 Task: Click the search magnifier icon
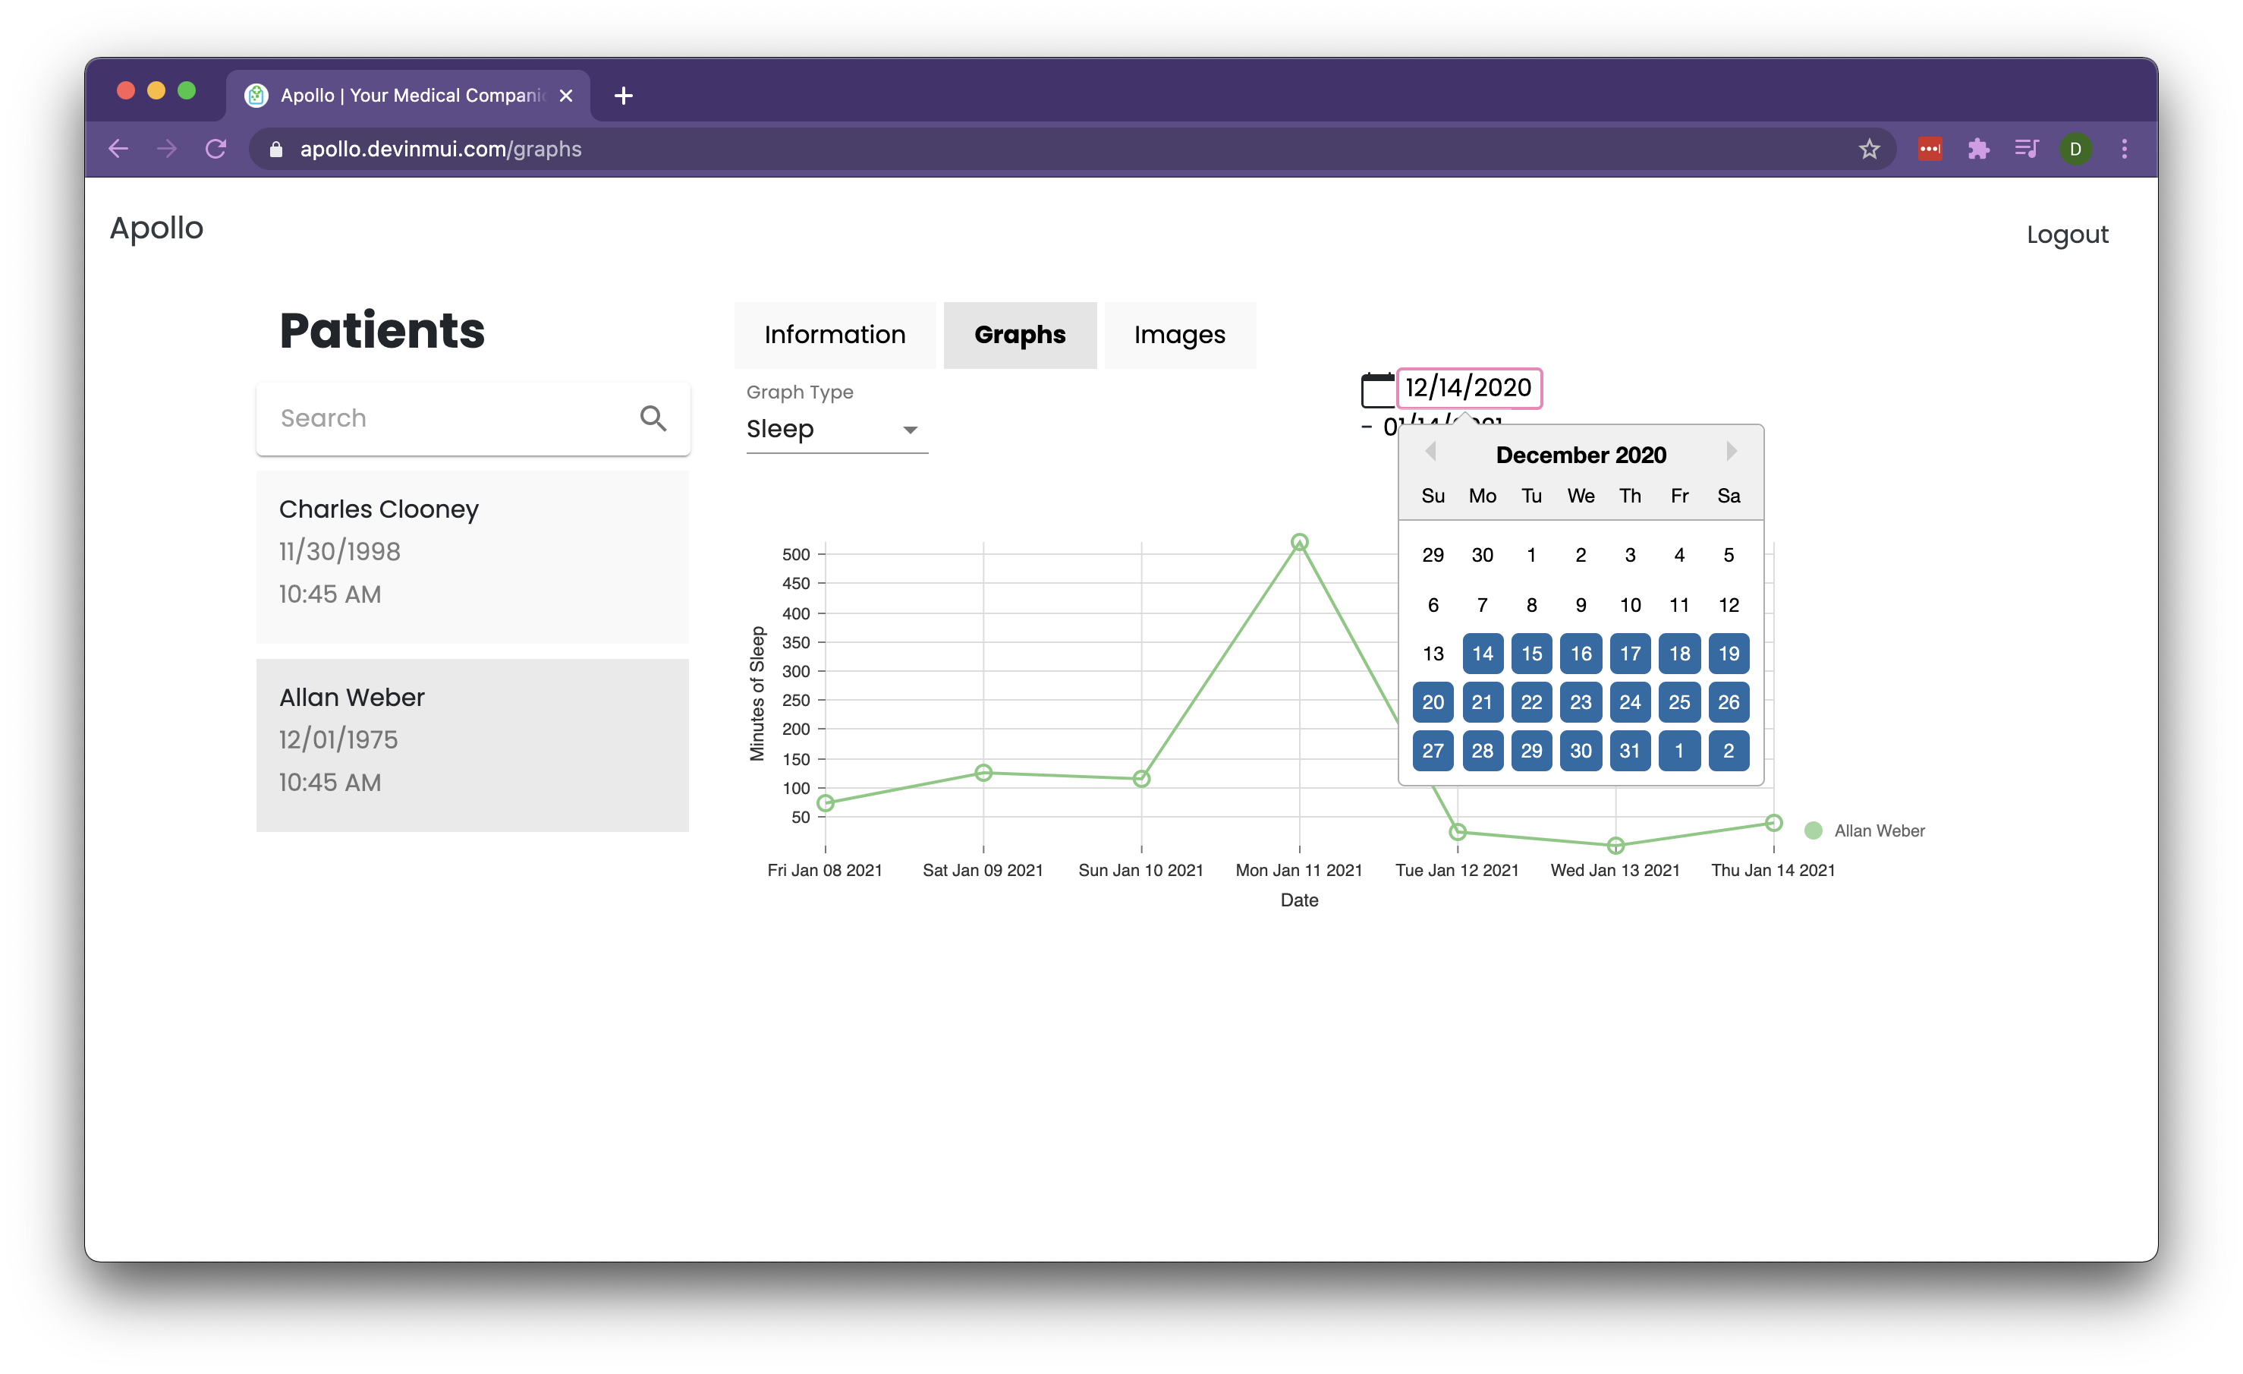(x=653, y=418)
